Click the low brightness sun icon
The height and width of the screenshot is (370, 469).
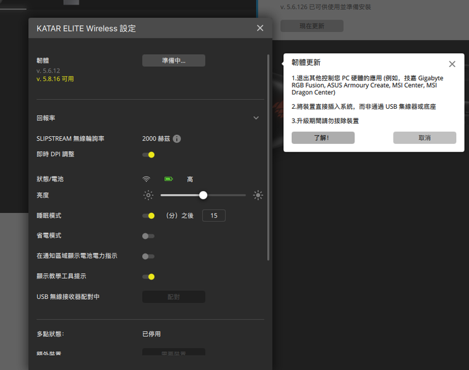pyautogui.click(x=148, y=195)
